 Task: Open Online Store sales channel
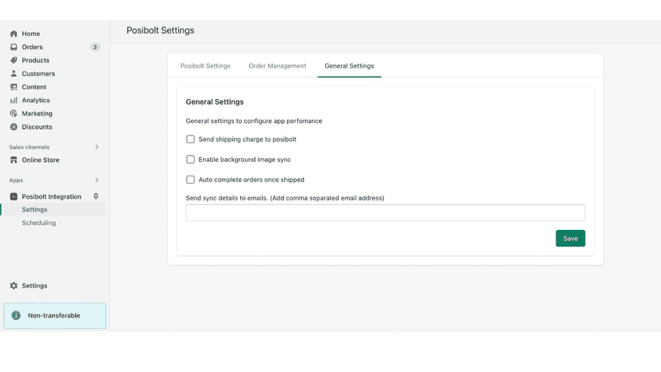(x=41, y=160)
